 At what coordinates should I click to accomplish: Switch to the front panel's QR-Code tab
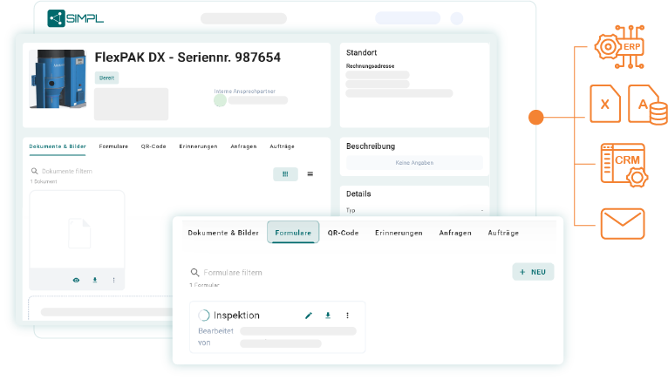pos(343,234)
